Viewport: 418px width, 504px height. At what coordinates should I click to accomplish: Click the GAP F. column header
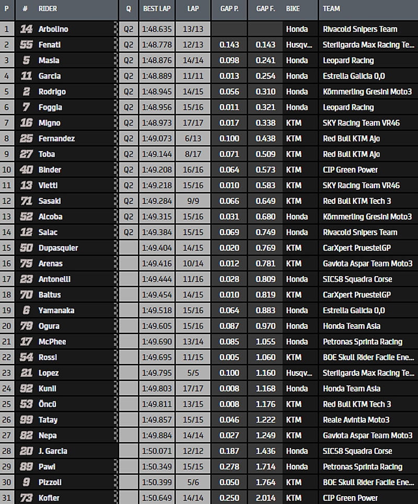tap(265, 9)
